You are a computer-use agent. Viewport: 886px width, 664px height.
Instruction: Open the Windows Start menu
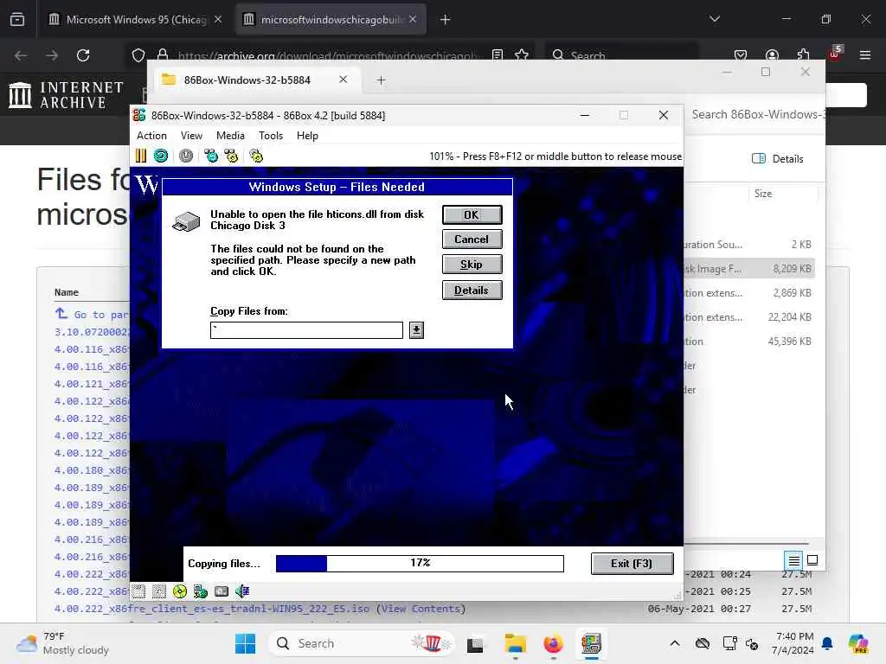click(245, 643)
